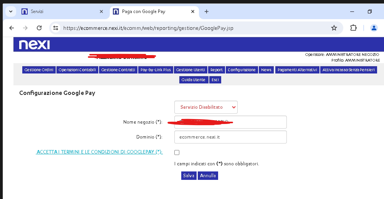Open Operazioni Contabili menu
The image size is (384, 199).
click(77, 70)
